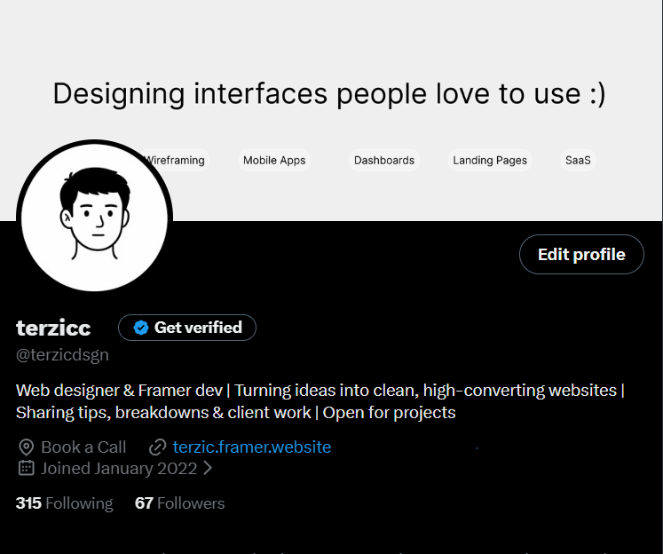Click the Book a Call location text

tap(83, 447)
